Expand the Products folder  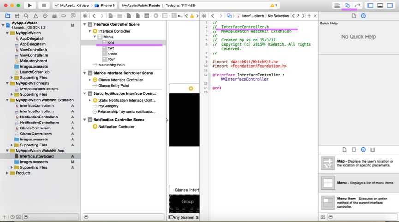click(7, 173)
